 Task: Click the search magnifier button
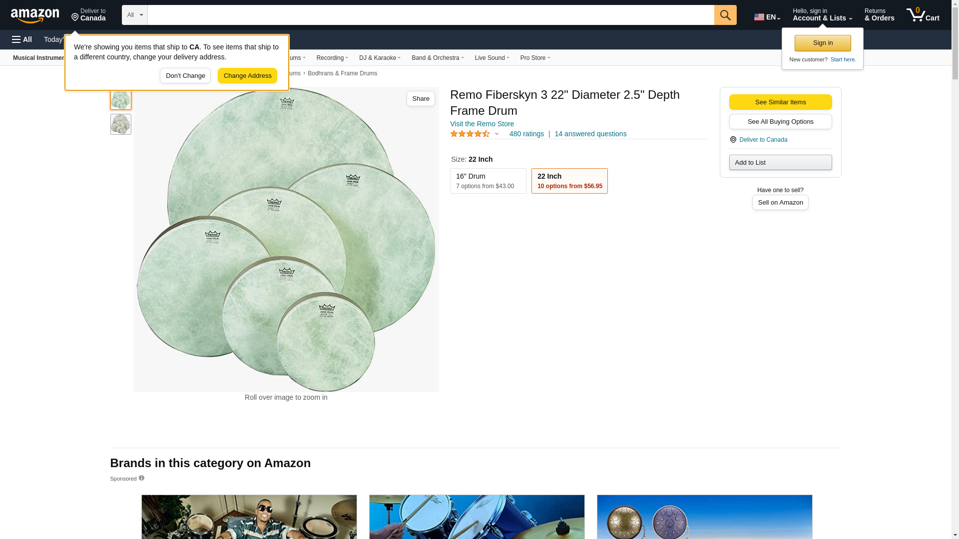pos(725,15)
